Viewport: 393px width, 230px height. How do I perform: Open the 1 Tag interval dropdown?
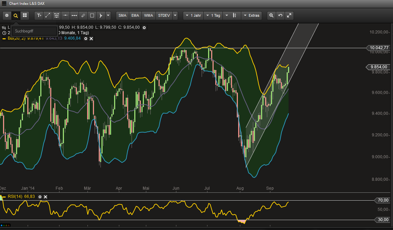click(213, 15)
